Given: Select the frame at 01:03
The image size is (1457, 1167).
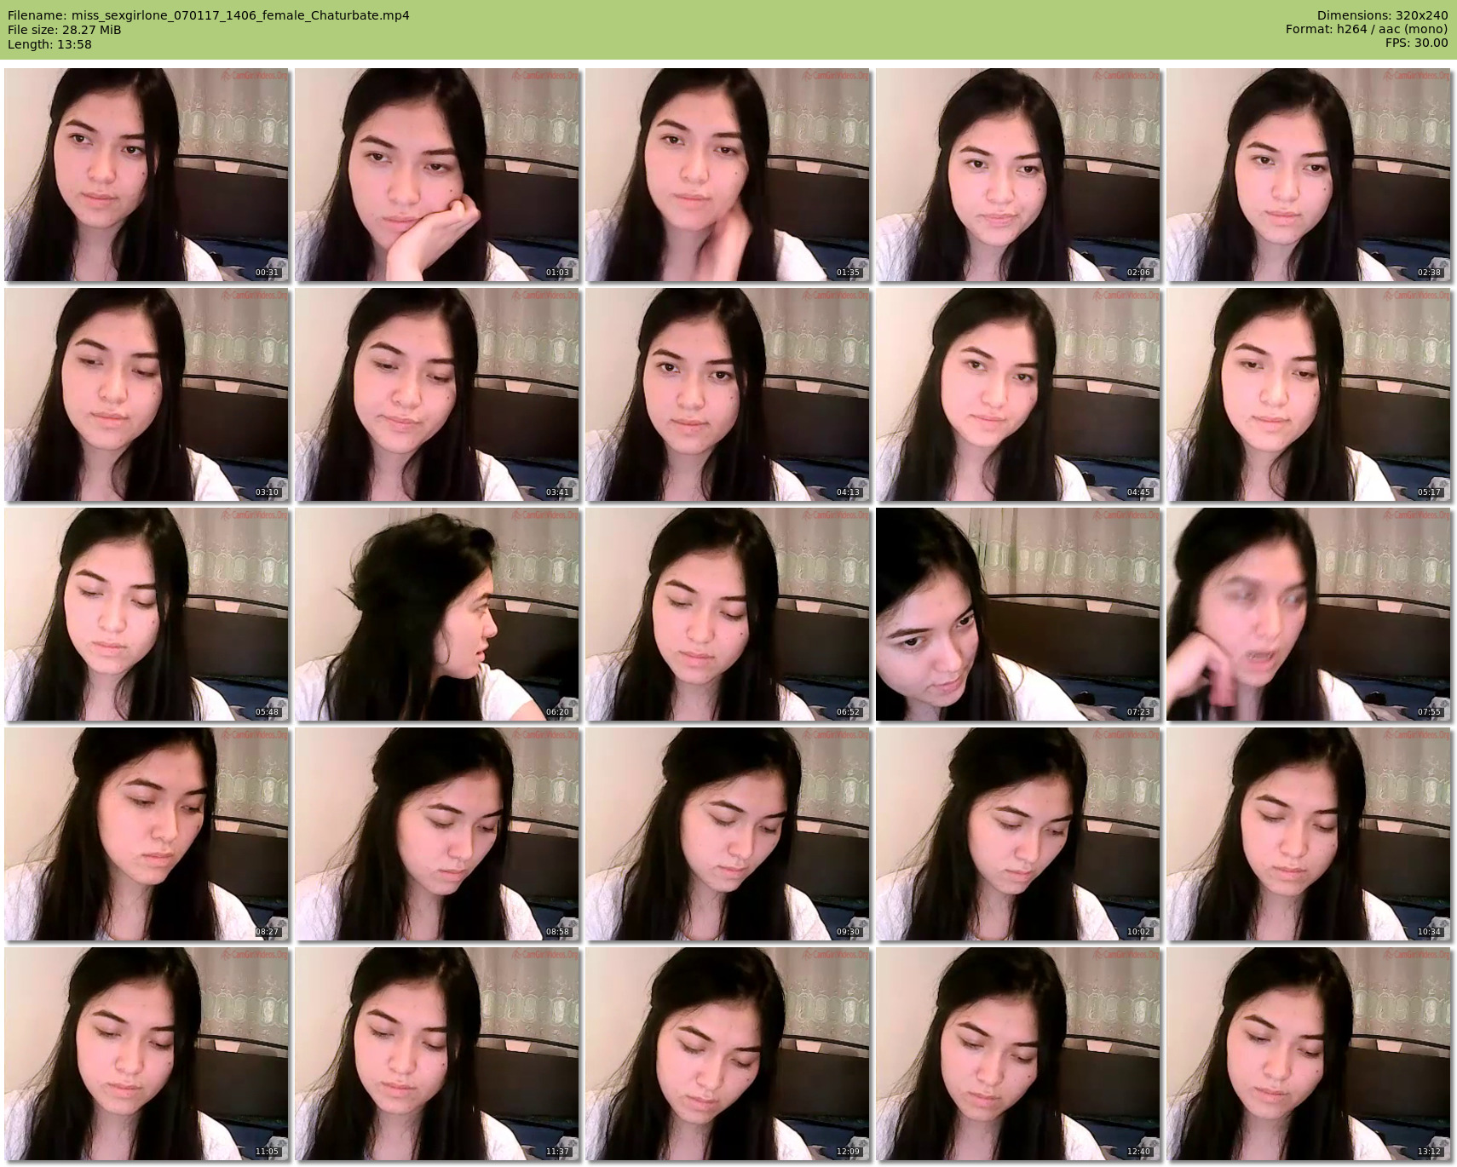Looking at the screenshot, I should tap(437, 175).
